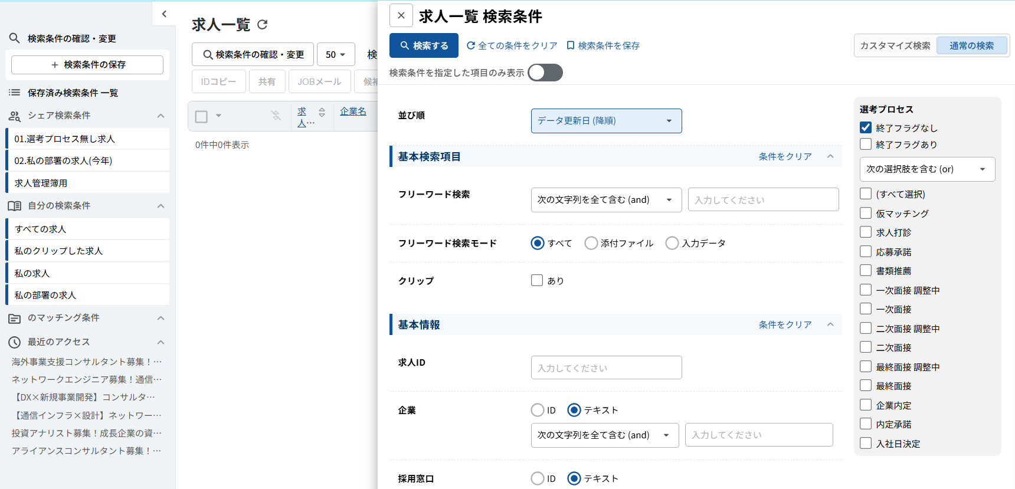The width and height of the screenshot is (1015, 489).
Task: Click the blue 検索する button
Action: [x=424, y=45]
